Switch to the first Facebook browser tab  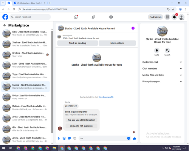(x=9, y=3)
